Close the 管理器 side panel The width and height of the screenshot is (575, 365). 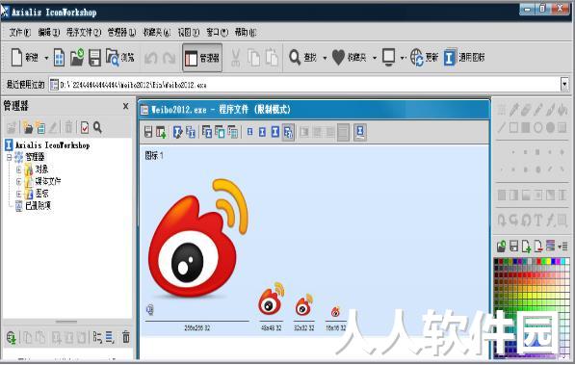(x=126, y=106)
